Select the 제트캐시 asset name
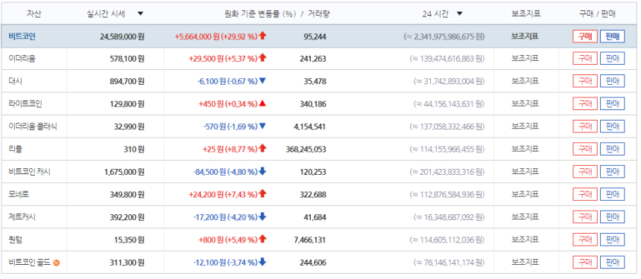 pyautogui.click(x=22, y=217)
